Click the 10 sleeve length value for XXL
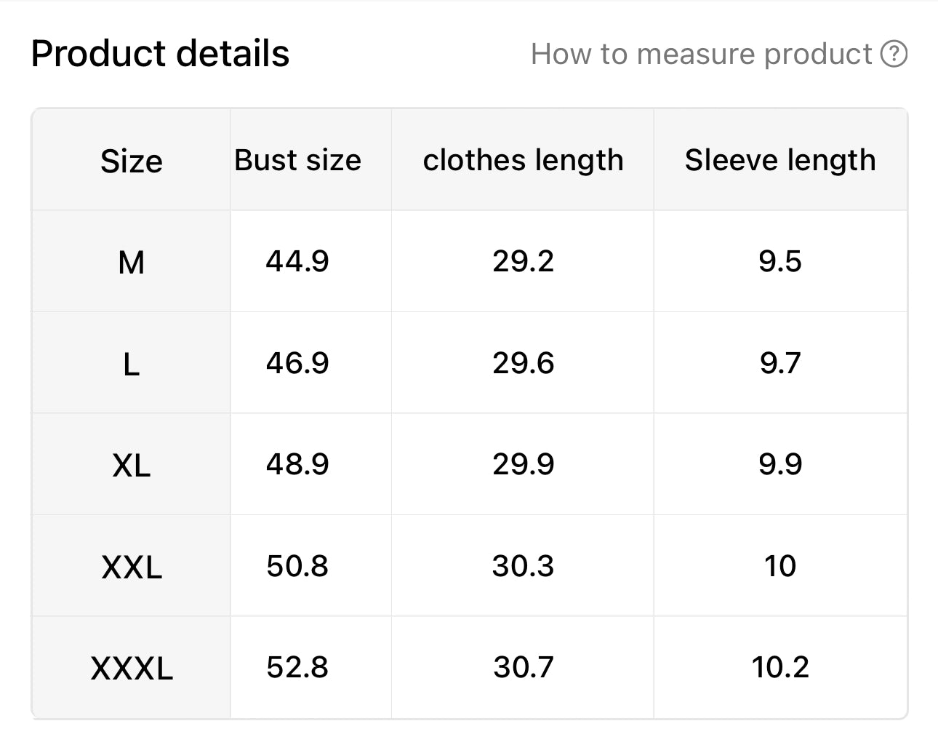This screenshot has height=737, width=938. (780, 566)
